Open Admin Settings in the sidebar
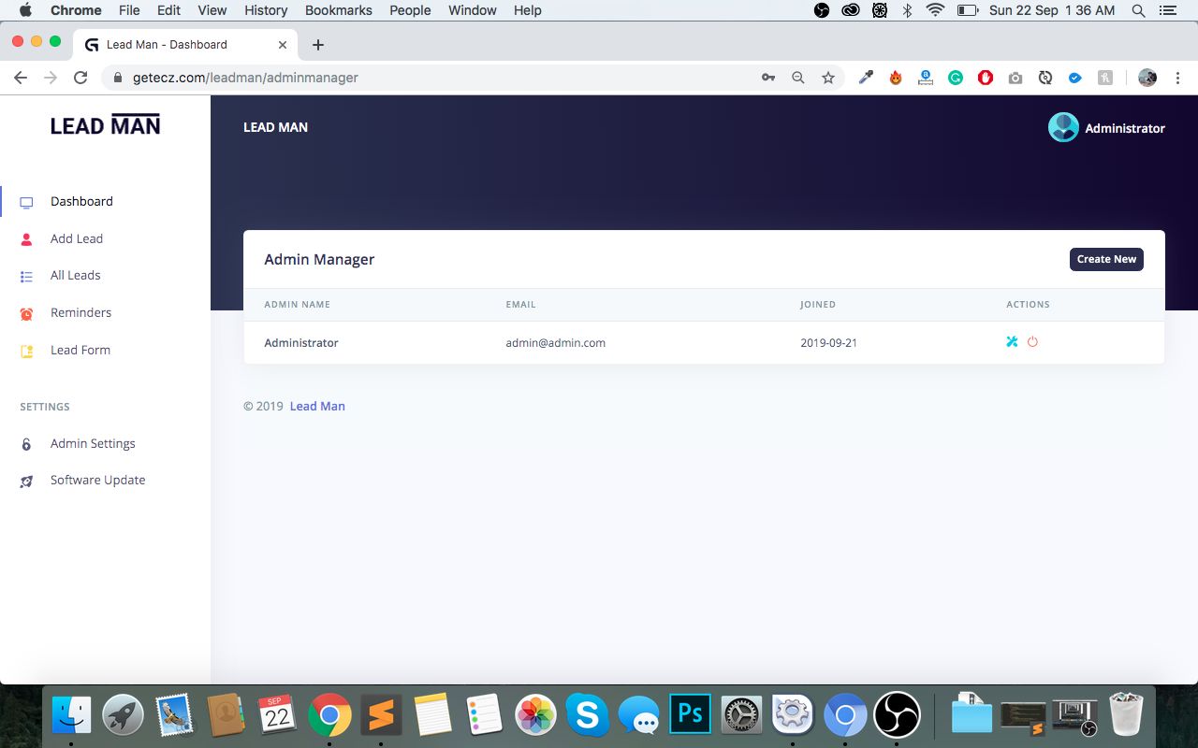Viewport: 1198px width, 748px height. pos(93,443)
